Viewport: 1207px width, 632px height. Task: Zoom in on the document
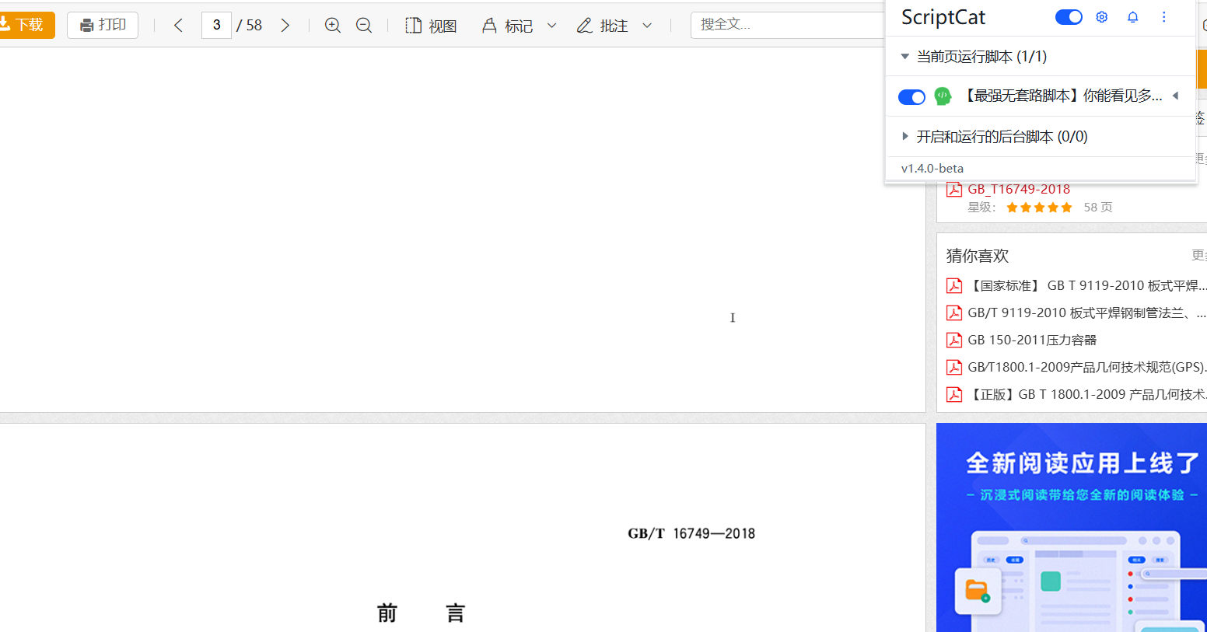pos(333,26)
